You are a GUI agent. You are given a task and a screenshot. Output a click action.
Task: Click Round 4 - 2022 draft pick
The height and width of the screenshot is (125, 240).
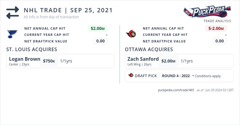(176, 76)
